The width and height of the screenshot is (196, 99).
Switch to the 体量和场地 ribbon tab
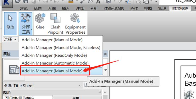pyautogui.click(x=114, y=8)
